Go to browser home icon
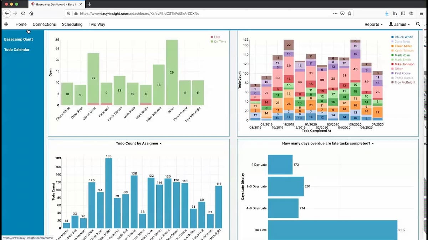Image resolution: width=428 pixels, height=240 pixels. point(31,14)
